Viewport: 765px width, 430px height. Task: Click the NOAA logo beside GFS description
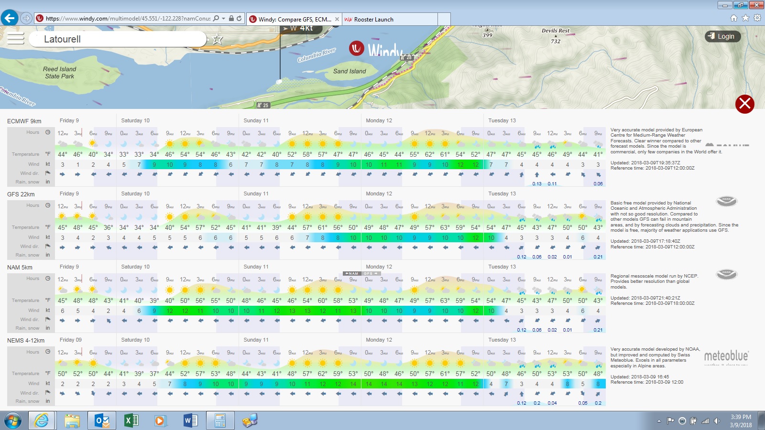tap(726, 201)
